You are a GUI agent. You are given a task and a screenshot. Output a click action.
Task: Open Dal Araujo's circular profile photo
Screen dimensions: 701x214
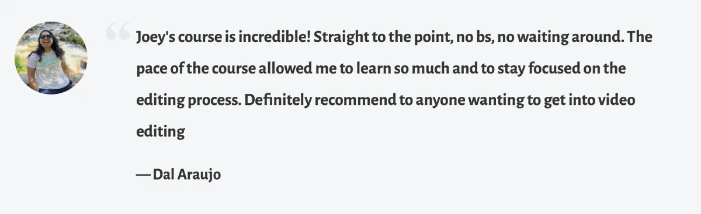point(51,58)
